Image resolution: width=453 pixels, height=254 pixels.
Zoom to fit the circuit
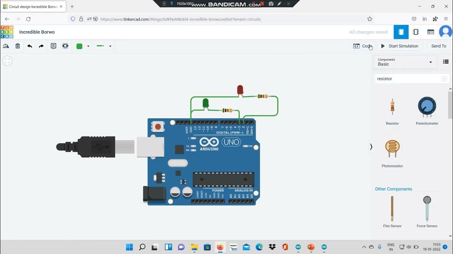(7, 61)
